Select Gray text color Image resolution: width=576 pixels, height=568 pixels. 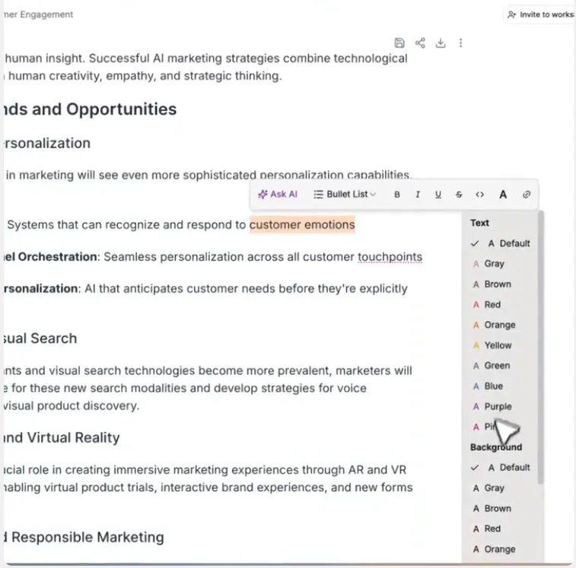pos(501,264)
